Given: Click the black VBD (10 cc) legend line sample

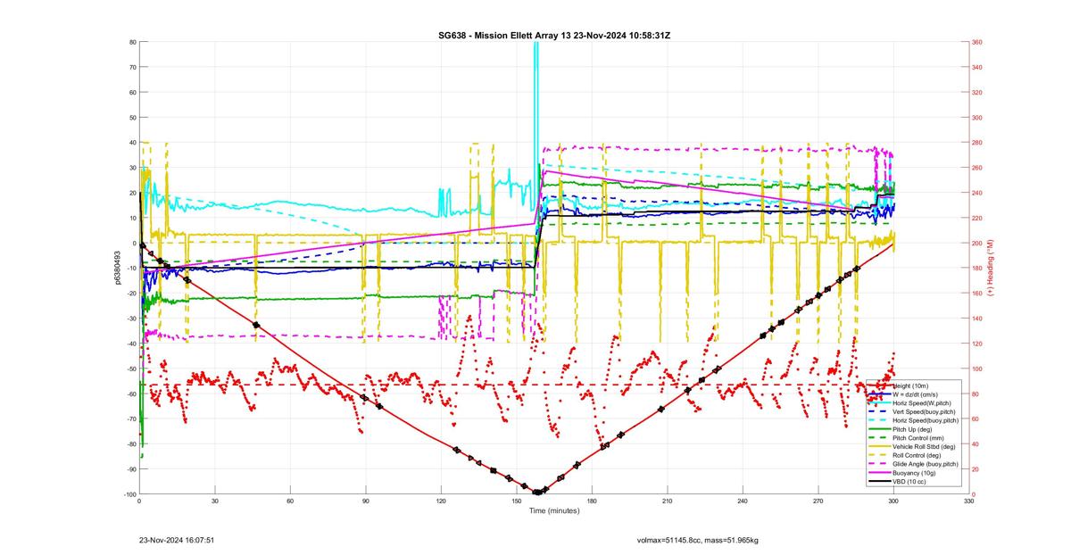Looking at the screenshot, I should pyautogui.click(x=879, y=481).
